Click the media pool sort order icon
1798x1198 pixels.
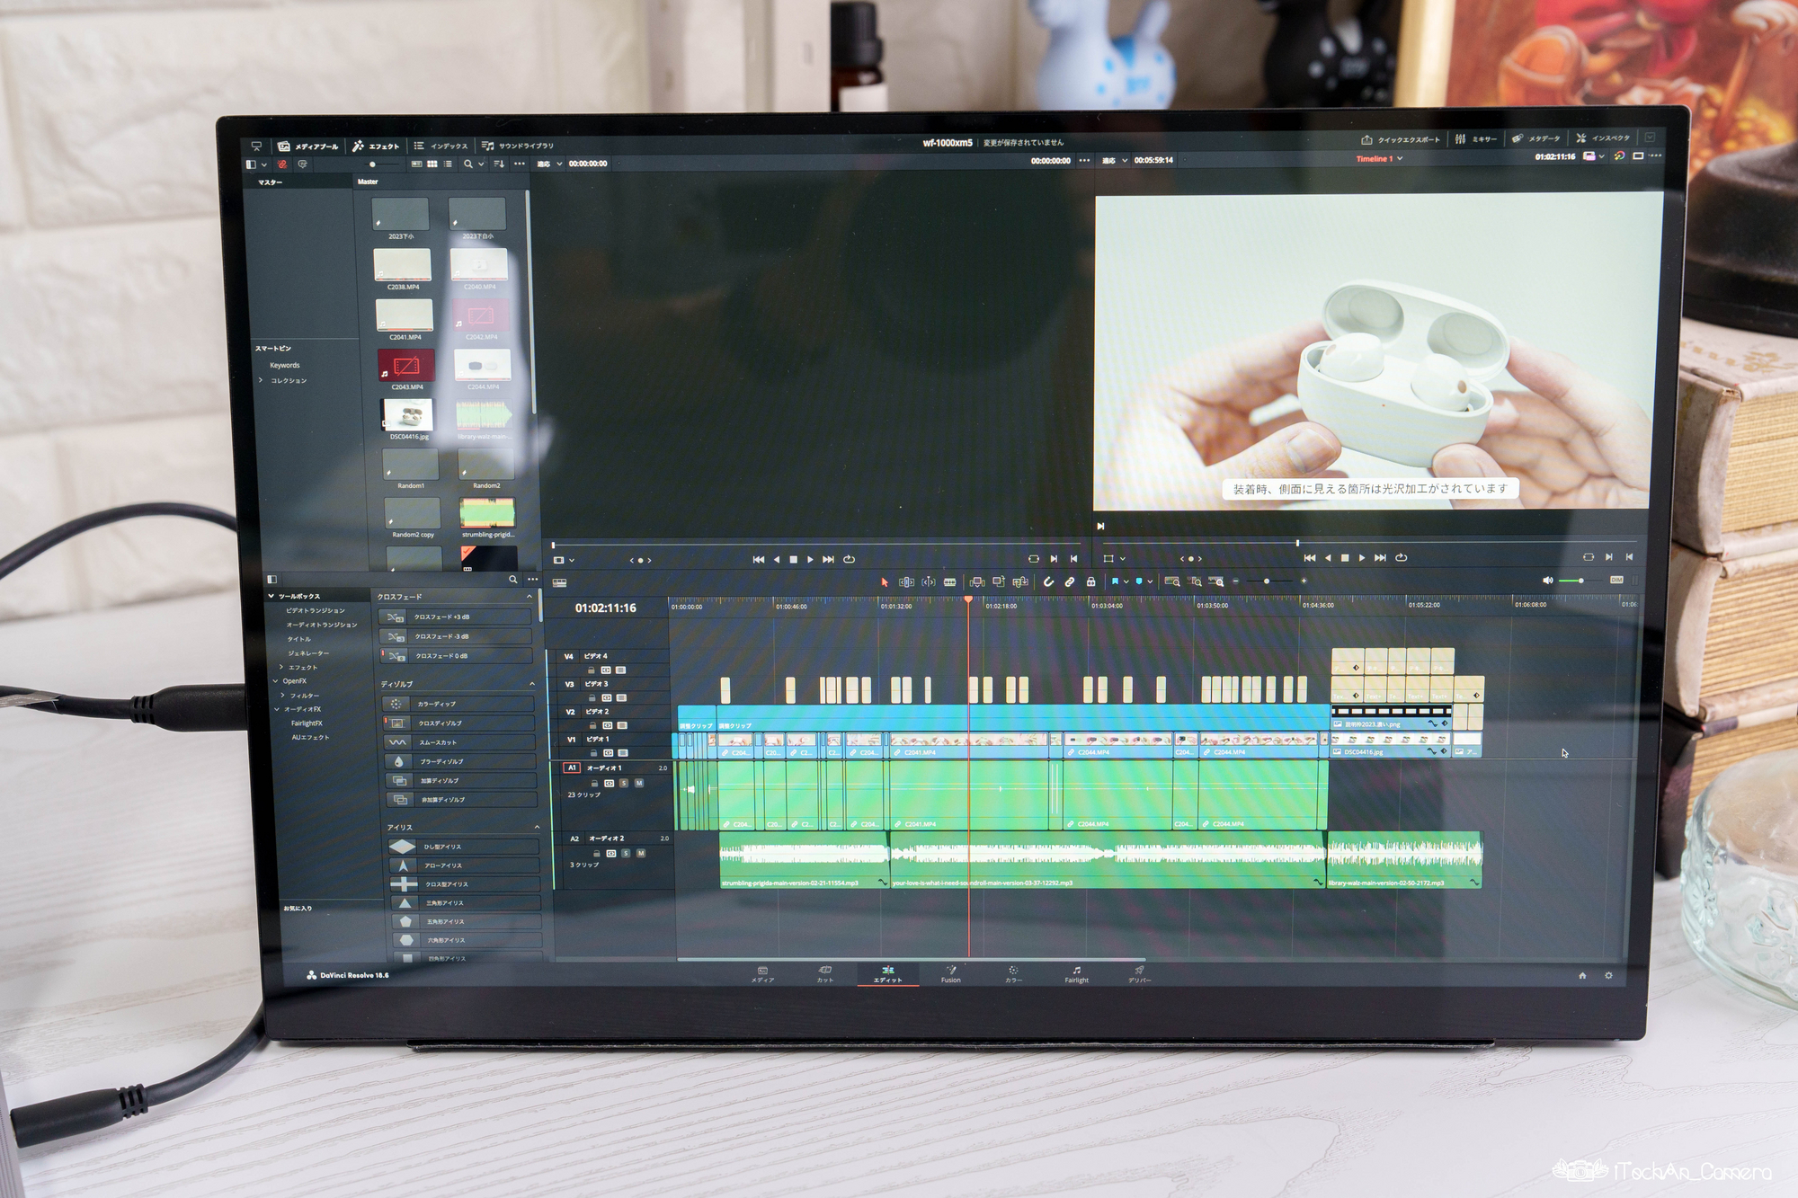[499, 164]
